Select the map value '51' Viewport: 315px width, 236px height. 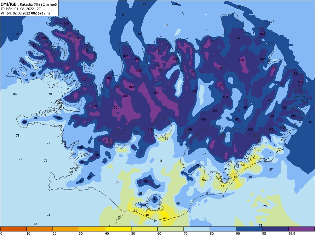coord(236,177)
